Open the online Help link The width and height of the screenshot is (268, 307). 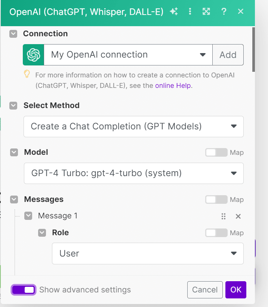pos(173,86)
